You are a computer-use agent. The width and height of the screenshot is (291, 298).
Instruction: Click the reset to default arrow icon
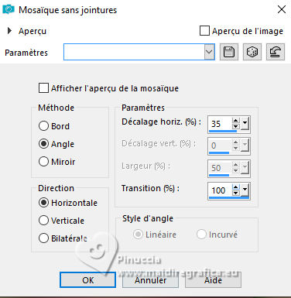point(276,52)
